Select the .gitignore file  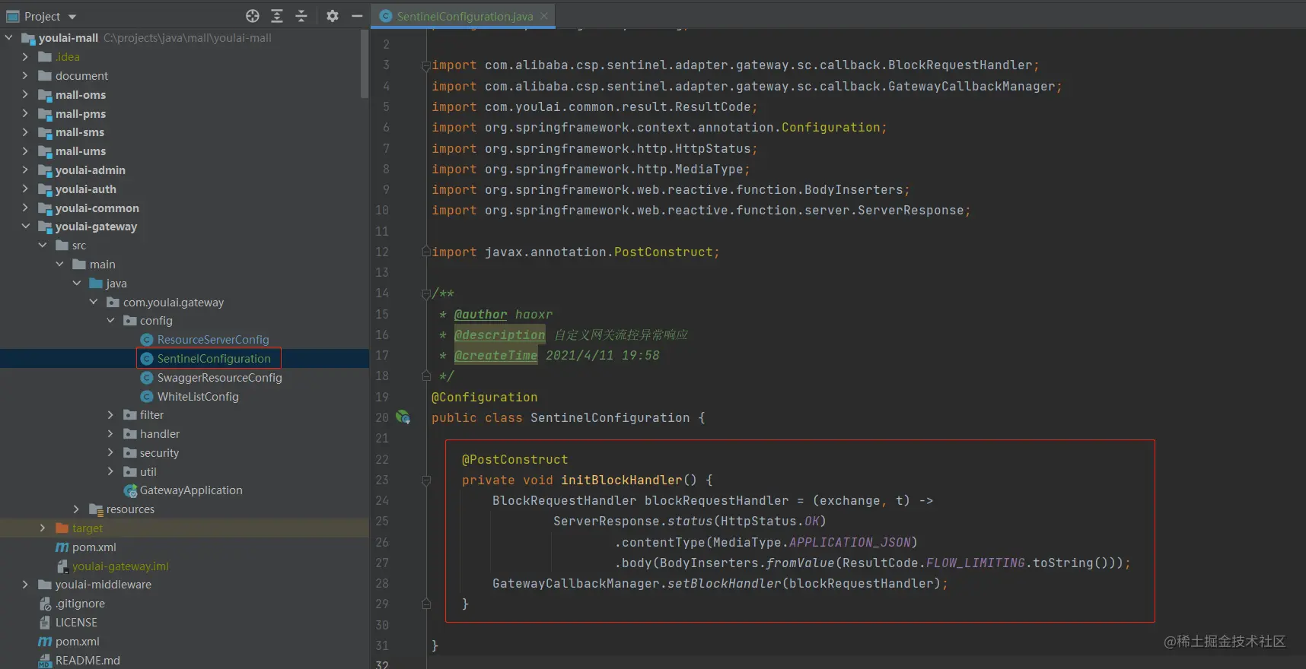(x=80, y=603)
